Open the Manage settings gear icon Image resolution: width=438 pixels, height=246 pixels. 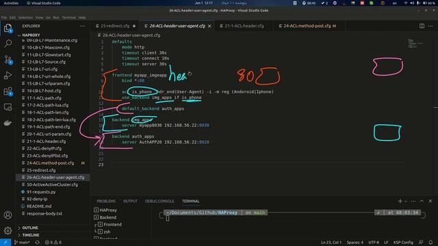coord(8,231)
